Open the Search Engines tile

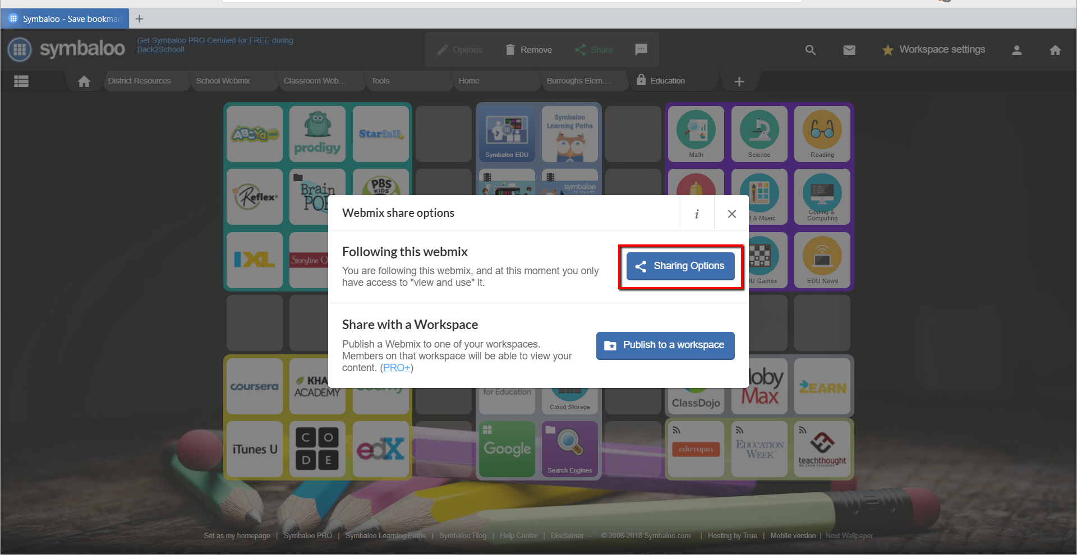[x=570, y=449]
